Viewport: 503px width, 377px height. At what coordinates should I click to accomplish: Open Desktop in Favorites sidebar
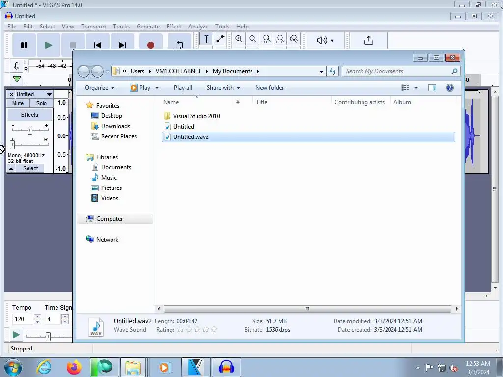tap(112, 116)
